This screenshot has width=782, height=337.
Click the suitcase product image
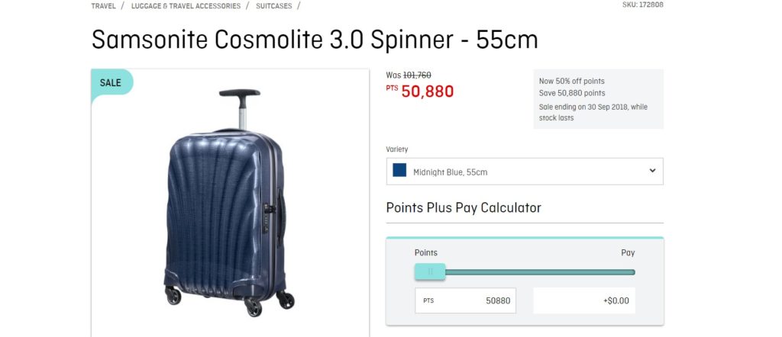[229, 203]
